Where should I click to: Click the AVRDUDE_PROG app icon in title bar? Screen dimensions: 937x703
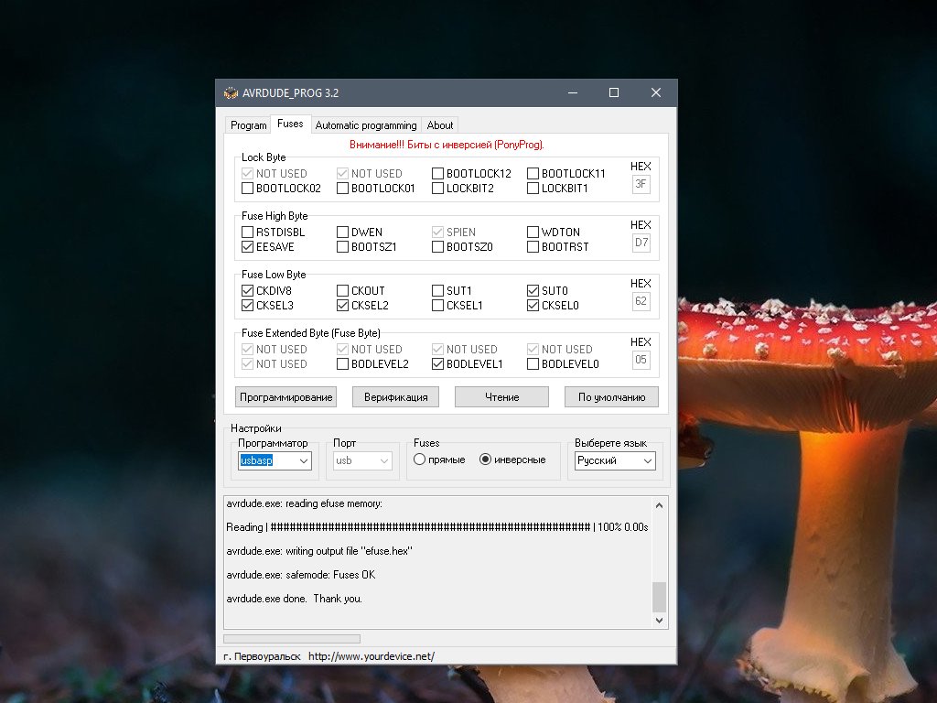point(231,92)
